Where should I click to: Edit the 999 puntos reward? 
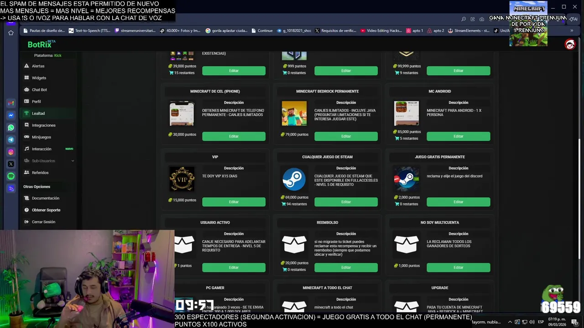pyautogui.click(x=346, y=71)
